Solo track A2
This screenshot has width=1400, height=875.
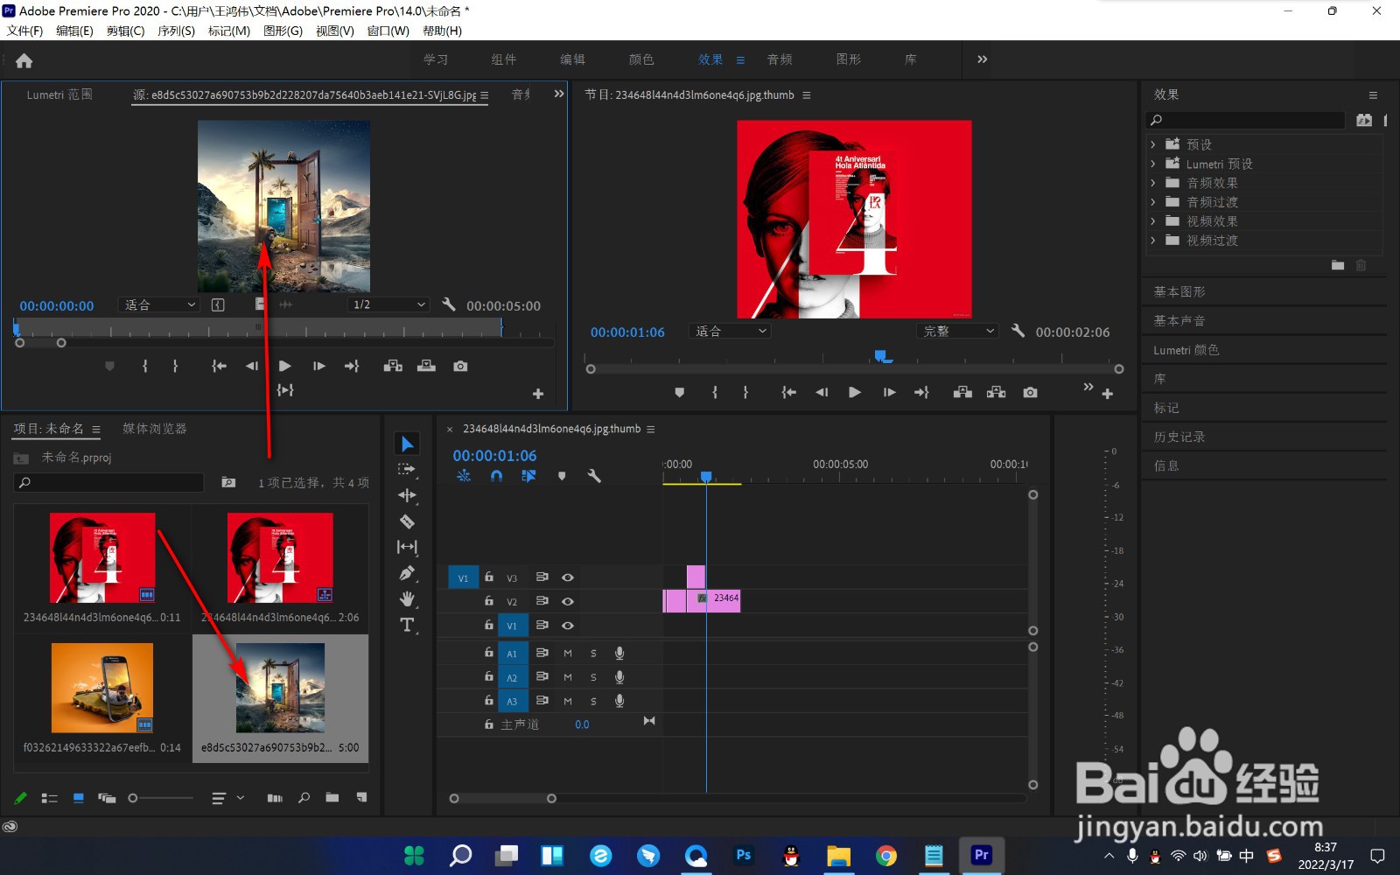click(x=593, y=677)
